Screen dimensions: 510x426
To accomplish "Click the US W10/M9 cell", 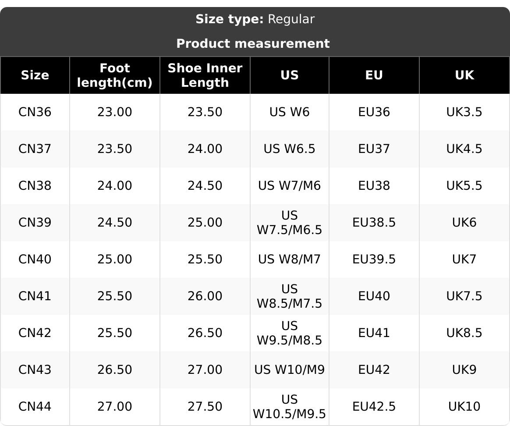I will click(x=289, y=370).
